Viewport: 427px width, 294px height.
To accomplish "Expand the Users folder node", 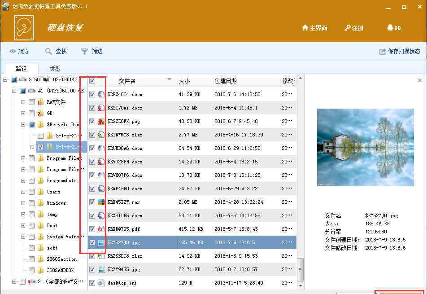I will (23, 192).
